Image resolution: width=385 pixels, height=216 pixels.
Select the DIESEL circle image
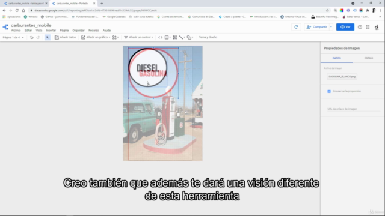[x=147, y=67]
